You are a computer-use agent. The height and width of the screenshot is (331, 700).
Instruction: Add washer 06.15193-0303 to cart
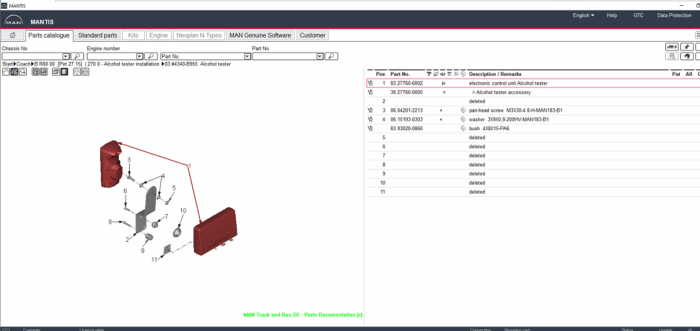tap(370, 120)
